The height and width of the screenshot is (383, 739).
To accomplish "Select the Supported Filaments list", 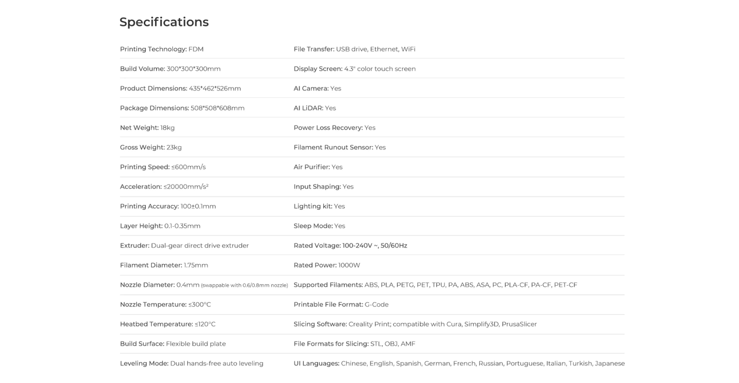I will point(435,285).
